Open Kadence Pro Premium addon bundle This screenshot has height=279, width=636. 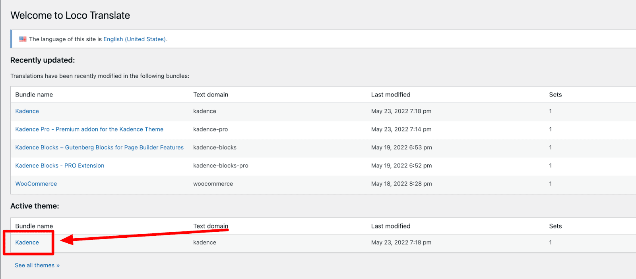[89, 129]
